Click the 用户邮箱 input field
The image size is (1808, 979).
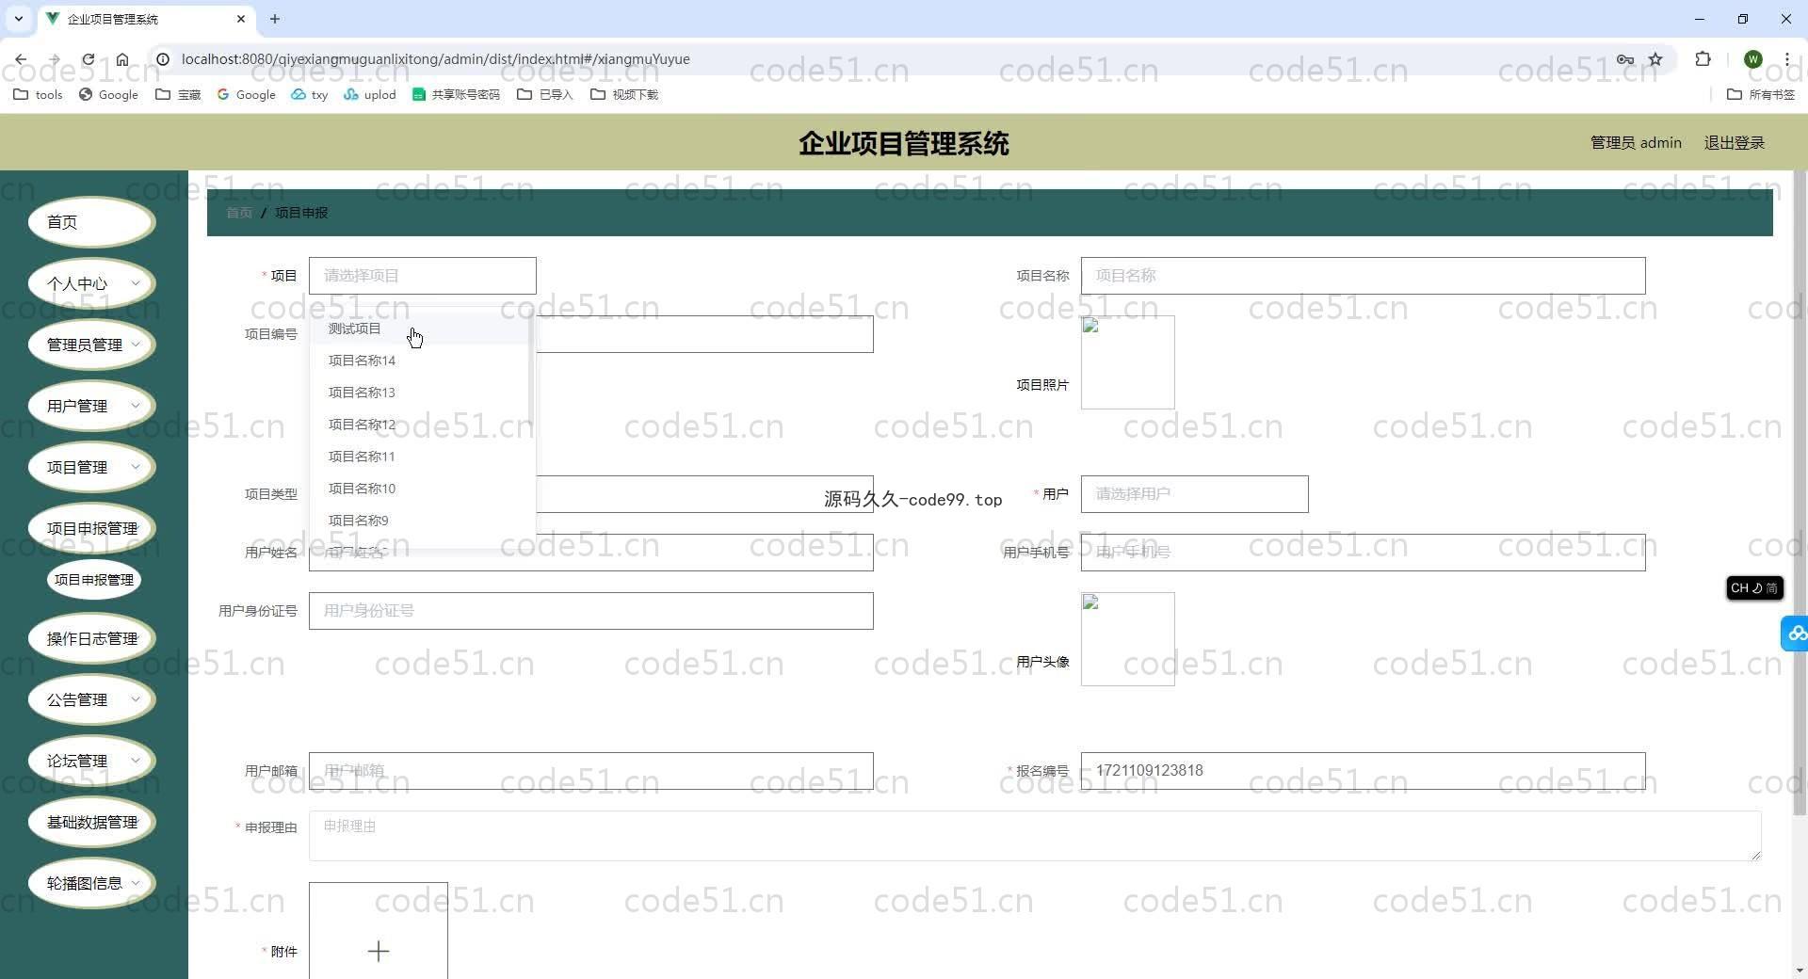[591, 771]
